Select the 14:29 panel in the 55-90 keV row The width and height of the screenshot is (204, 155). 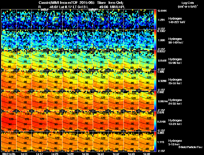[x=70, y=60]
